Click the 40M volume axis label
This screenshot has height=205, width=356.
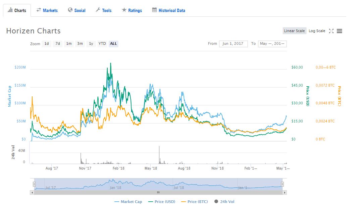point(21,151)
